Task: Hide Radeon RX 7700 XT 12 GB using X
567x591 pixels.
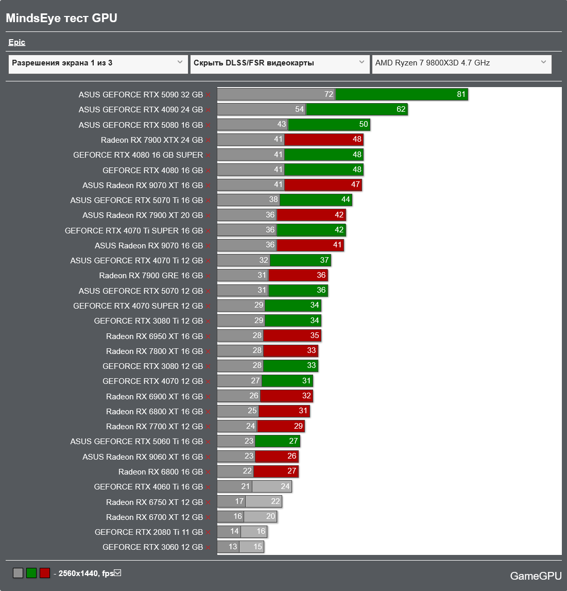Action: point(208,427)
